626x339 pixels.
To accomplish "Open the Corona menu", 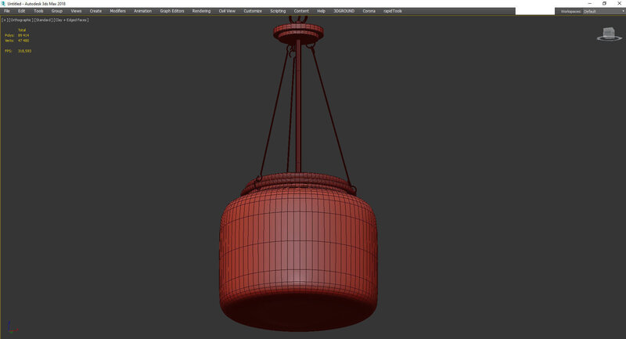I will point(369,12).
